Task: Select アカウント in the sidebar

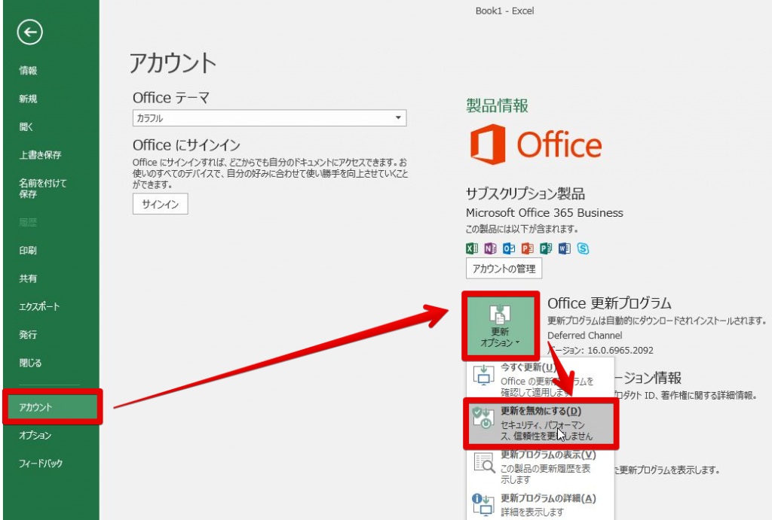Action: click(x=52, y=407)
